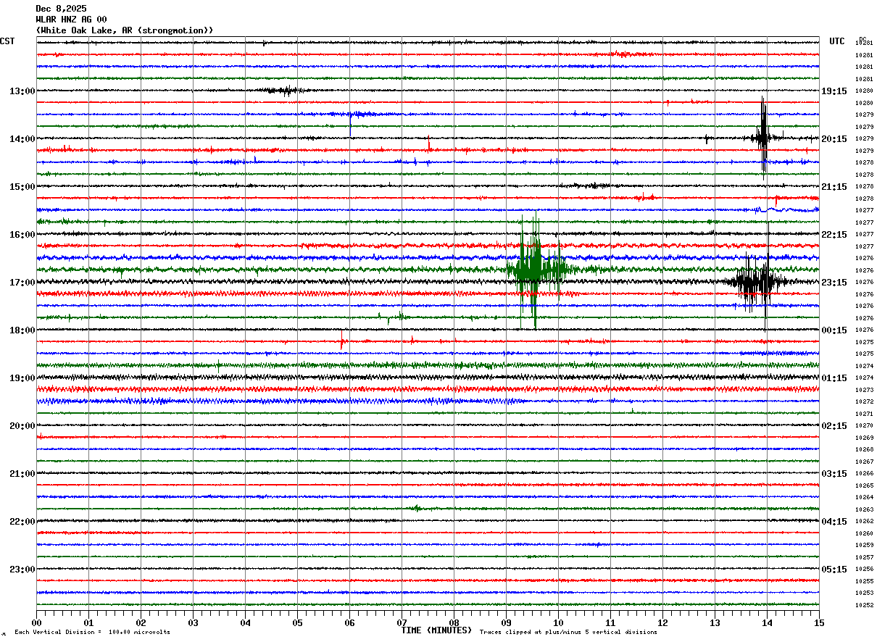Click the 23:15 UTC time label
This screenshot has height=642, width=877.
click(x=834, y=282)
